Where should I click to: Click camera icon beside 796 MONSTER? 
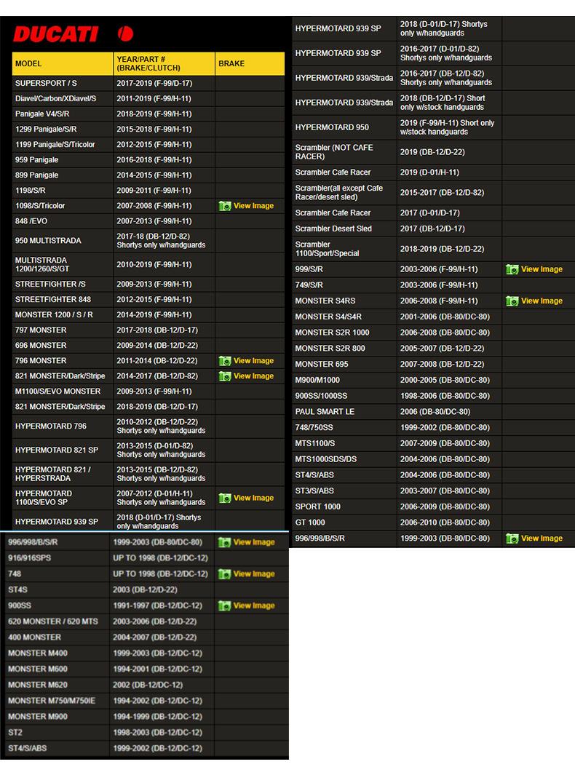point(225,361)
